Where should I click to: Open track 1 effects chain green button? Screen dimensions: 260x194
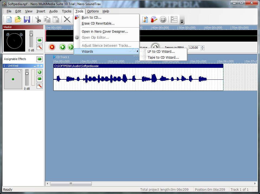click(40, 79)
